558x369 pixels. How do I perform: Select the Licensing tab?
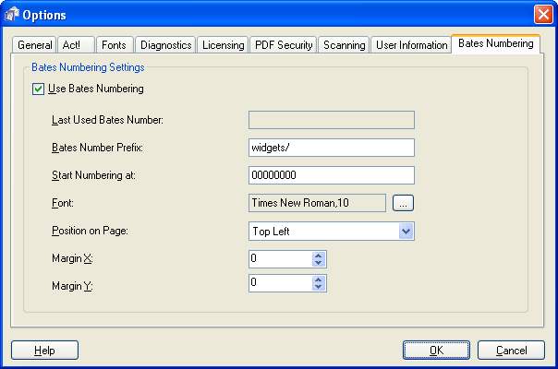click(x=223, y=45)
